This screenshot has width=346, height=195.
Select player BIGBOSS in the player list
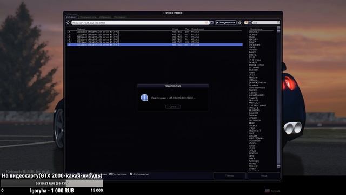click(x=254, y=153)
